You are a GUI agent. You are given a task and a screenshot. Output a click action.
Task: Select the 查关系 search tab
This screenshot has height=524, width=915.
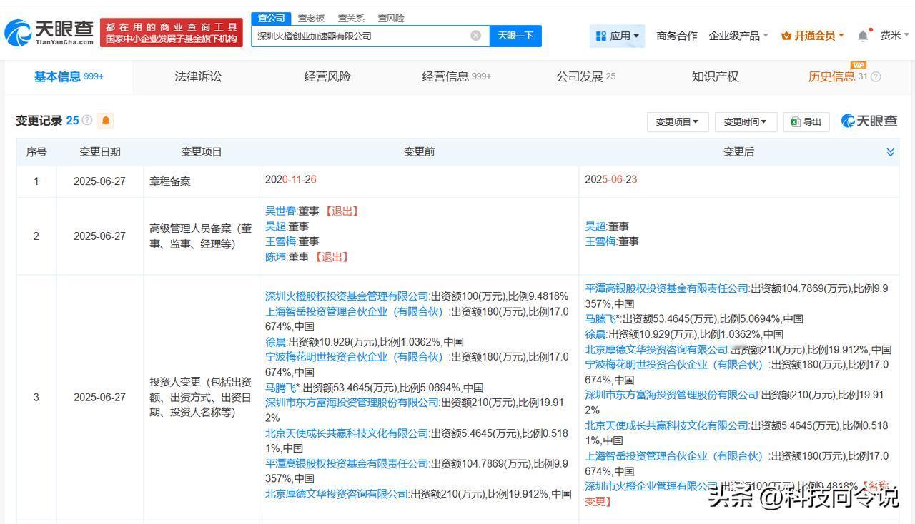351,18
